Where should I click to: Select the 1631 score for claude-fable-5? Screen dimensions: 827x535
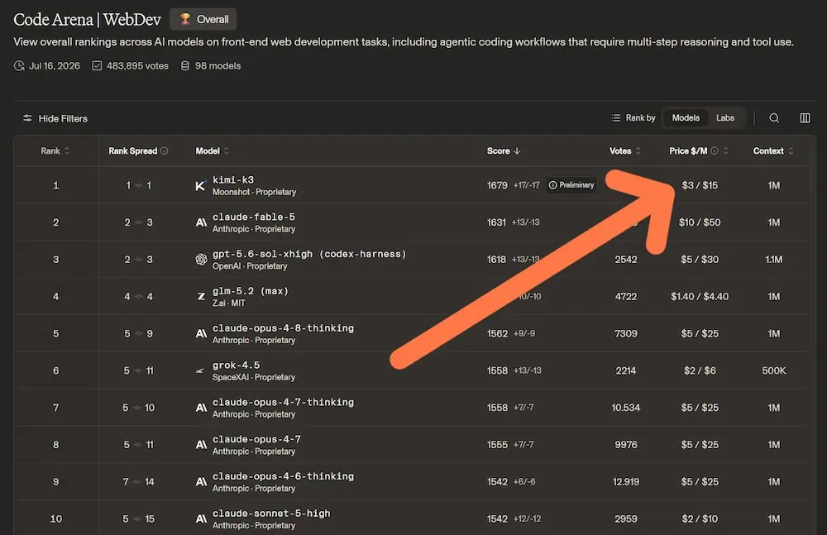[496, 222]
